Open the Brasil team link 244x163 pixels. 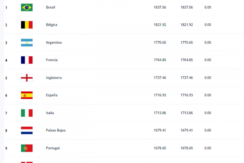click(x=50, y=7)
